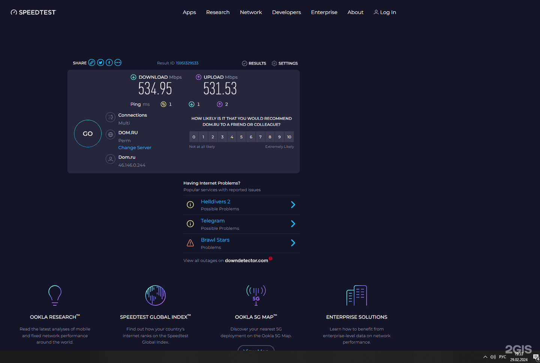Image resolution: width=540 pixels, height=363 pixels.
Task: Click the OOKLA RESEARCH heading
Action: [55, 317]
